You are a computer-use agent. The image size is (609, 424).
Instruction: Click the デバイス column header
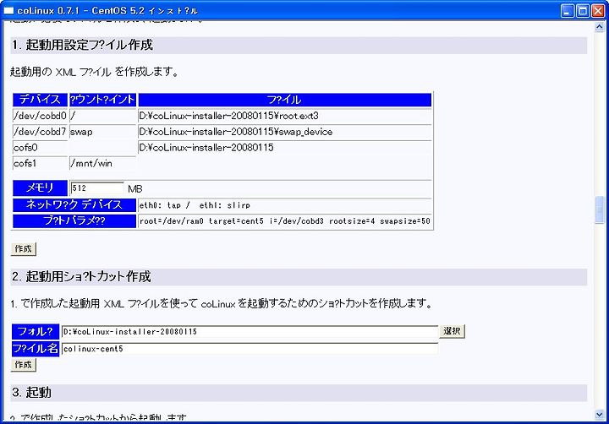40,100
